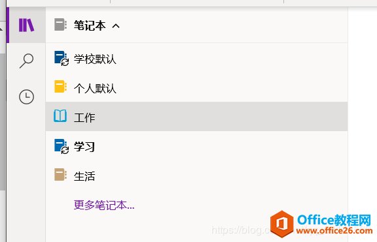Viewport: 377px width, 242px height.
Task: Click the left vertical scrollbar
Action: [3, 122]
